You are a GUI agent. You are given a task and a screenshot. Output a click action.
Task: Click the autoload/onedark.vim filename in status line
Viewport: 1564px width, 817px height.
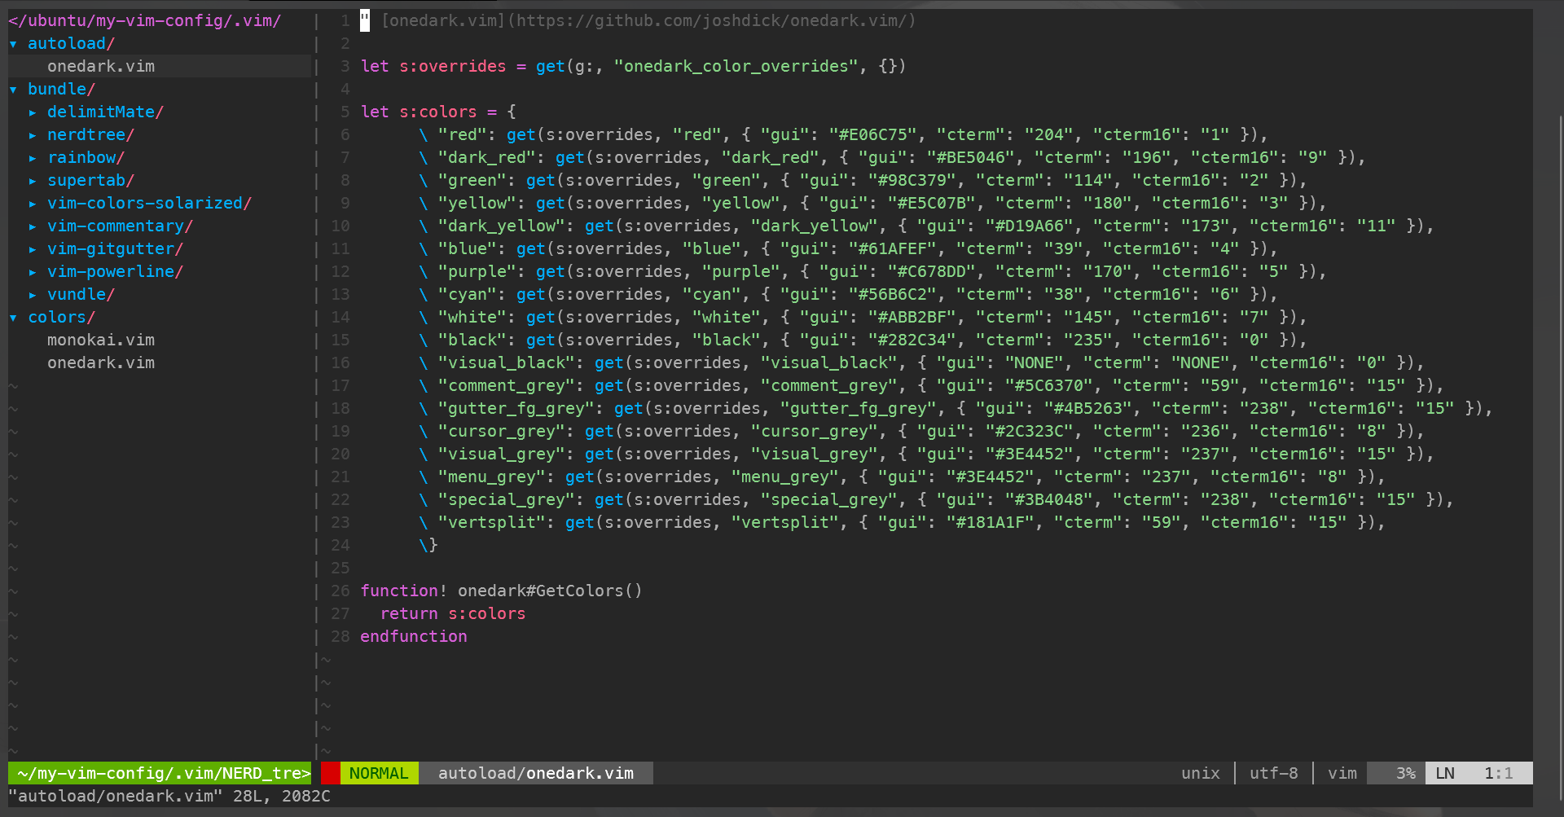pos(535,773)
